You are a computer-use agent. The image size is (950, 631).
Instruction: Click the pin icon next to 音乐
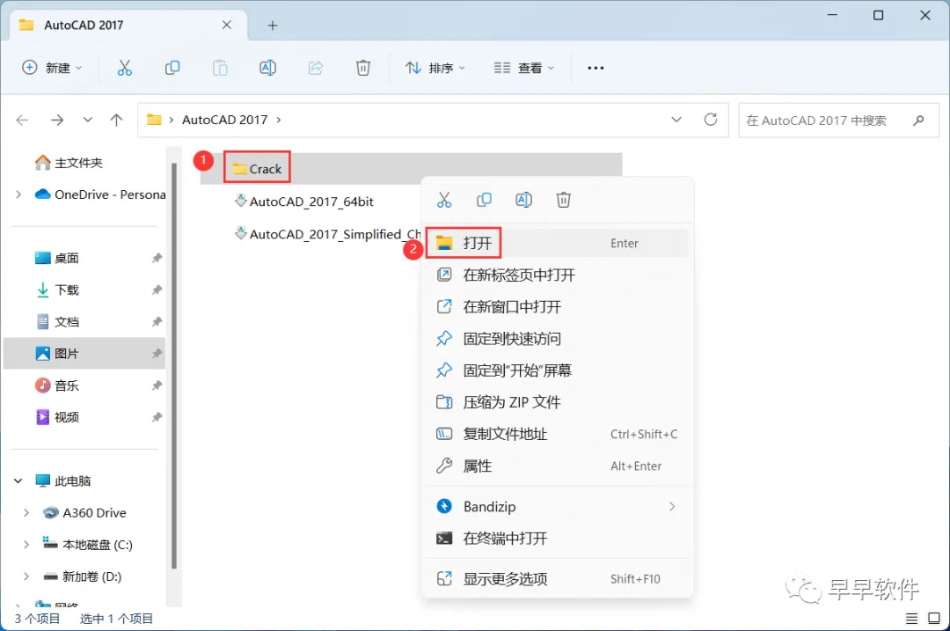[x=157, y=385]
